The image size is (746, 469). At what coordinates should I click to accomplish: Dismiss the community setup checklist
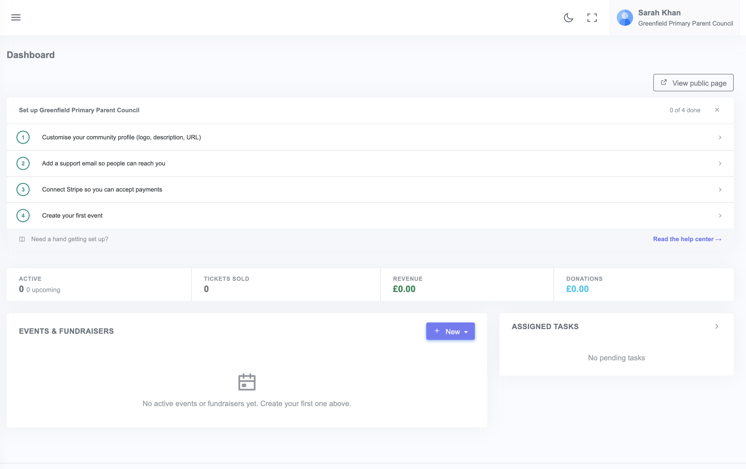(717, 110)
